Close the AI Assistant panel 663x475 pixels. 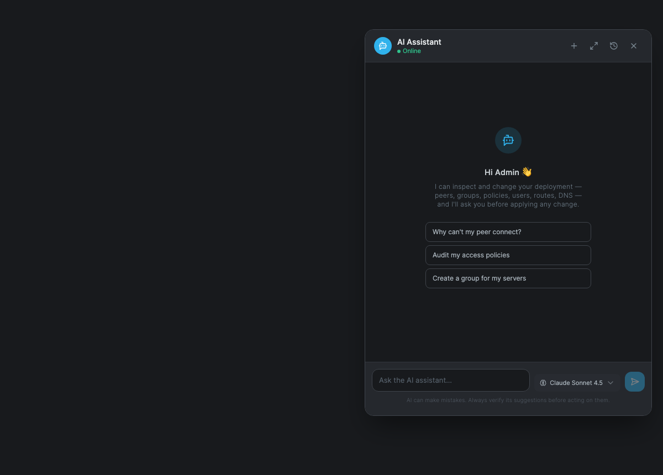(x=634, y=46)
